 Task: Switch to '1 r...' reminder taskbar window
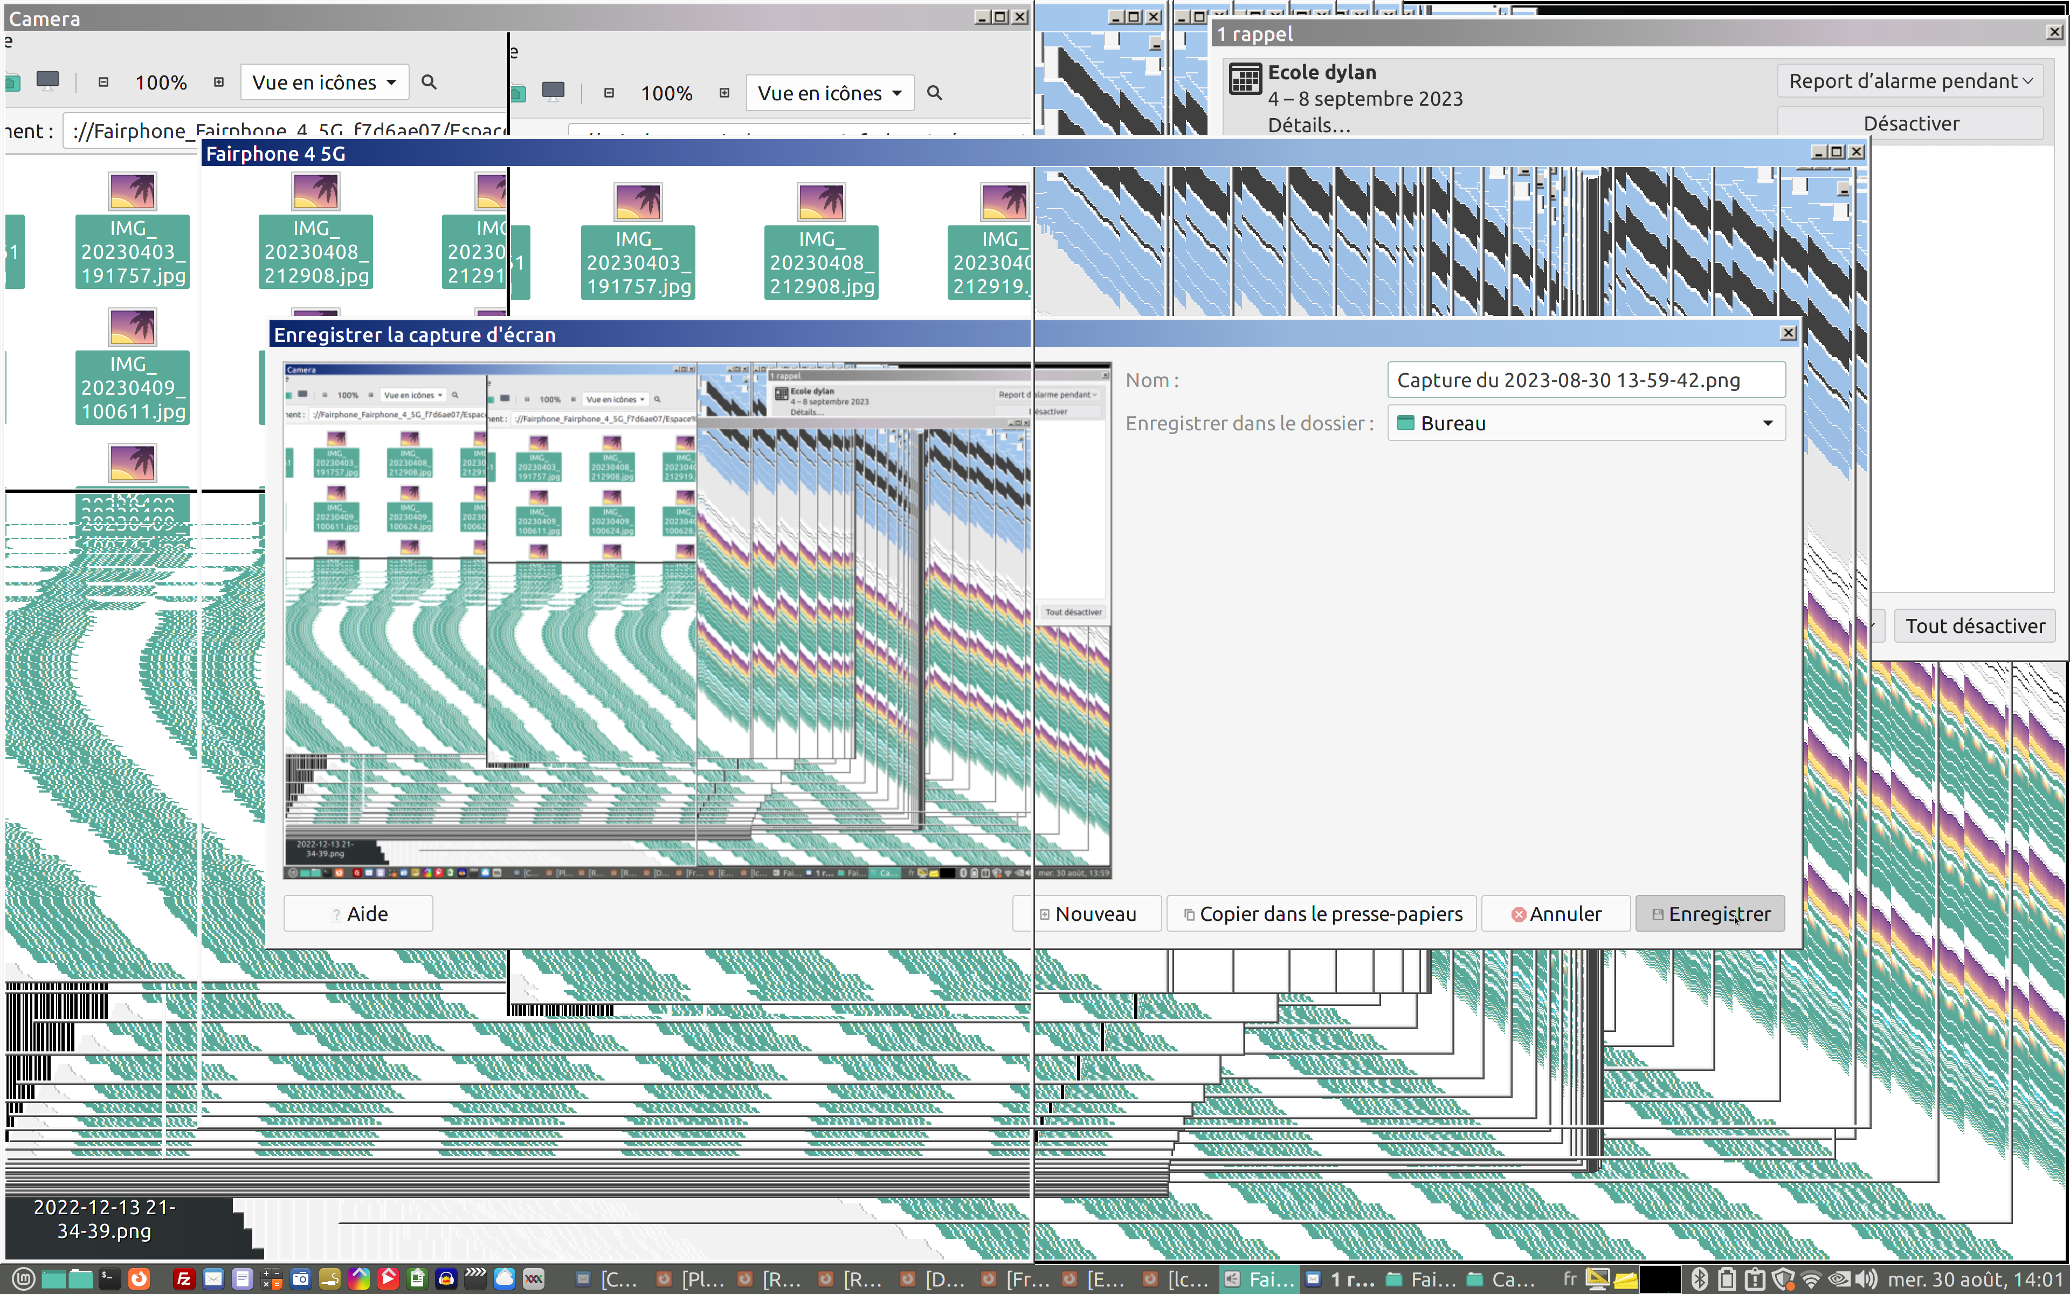point(1341,1278)
